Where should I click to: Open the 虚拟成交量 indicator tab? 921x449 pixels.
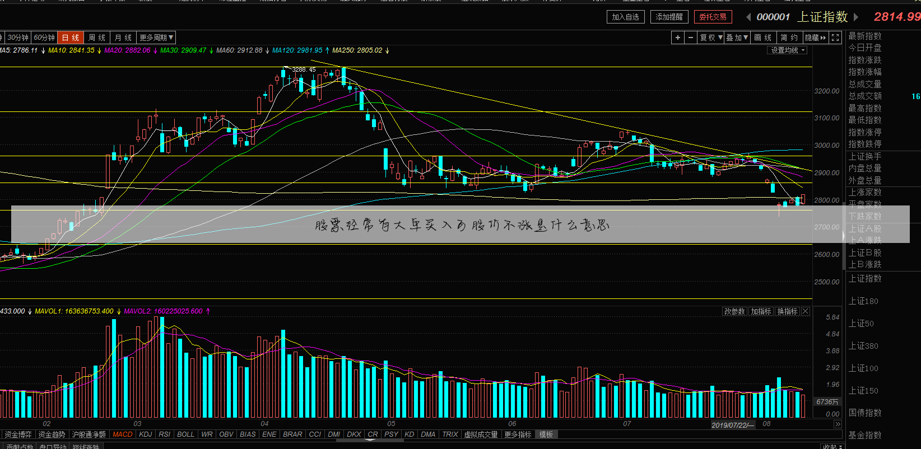(481, 434)
